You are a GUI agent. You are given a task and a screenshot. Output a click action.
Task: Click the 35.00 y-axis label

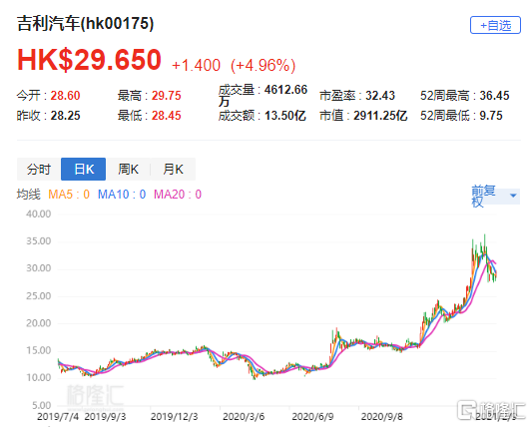[38, 241]
